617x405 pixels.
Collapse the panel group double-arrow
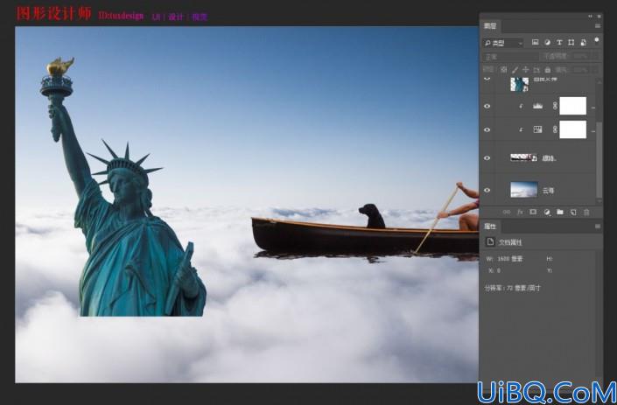(590, 16)
